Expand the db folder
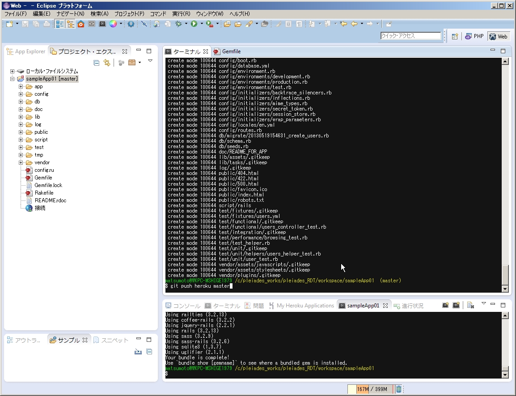Screen dimensions: 516x396 [x=21, y=102]
